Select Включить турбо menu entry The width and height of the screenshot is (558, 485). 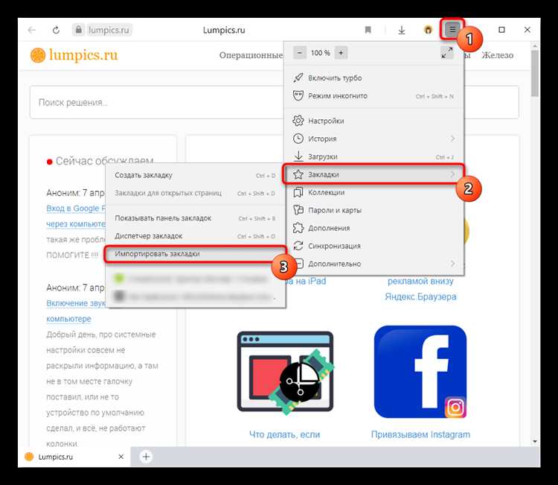[374, 78]
